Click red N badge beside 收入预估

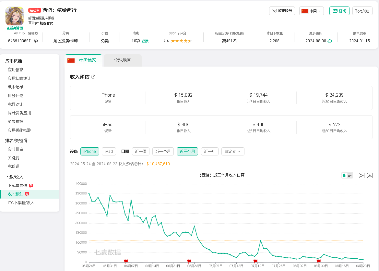(x=27, y=194)
